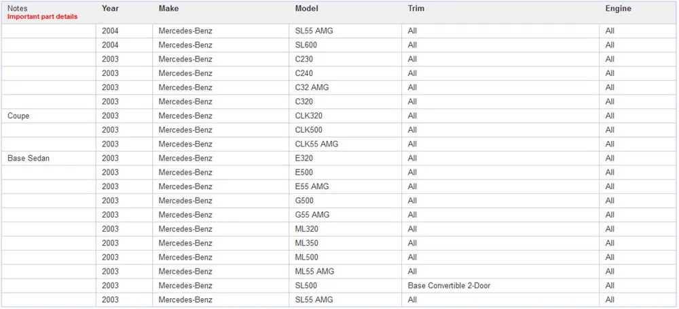The image size is (679, 309).
Task: Select the Trim 'All' cell in the E55 AMG row
Action: point(412,187)
